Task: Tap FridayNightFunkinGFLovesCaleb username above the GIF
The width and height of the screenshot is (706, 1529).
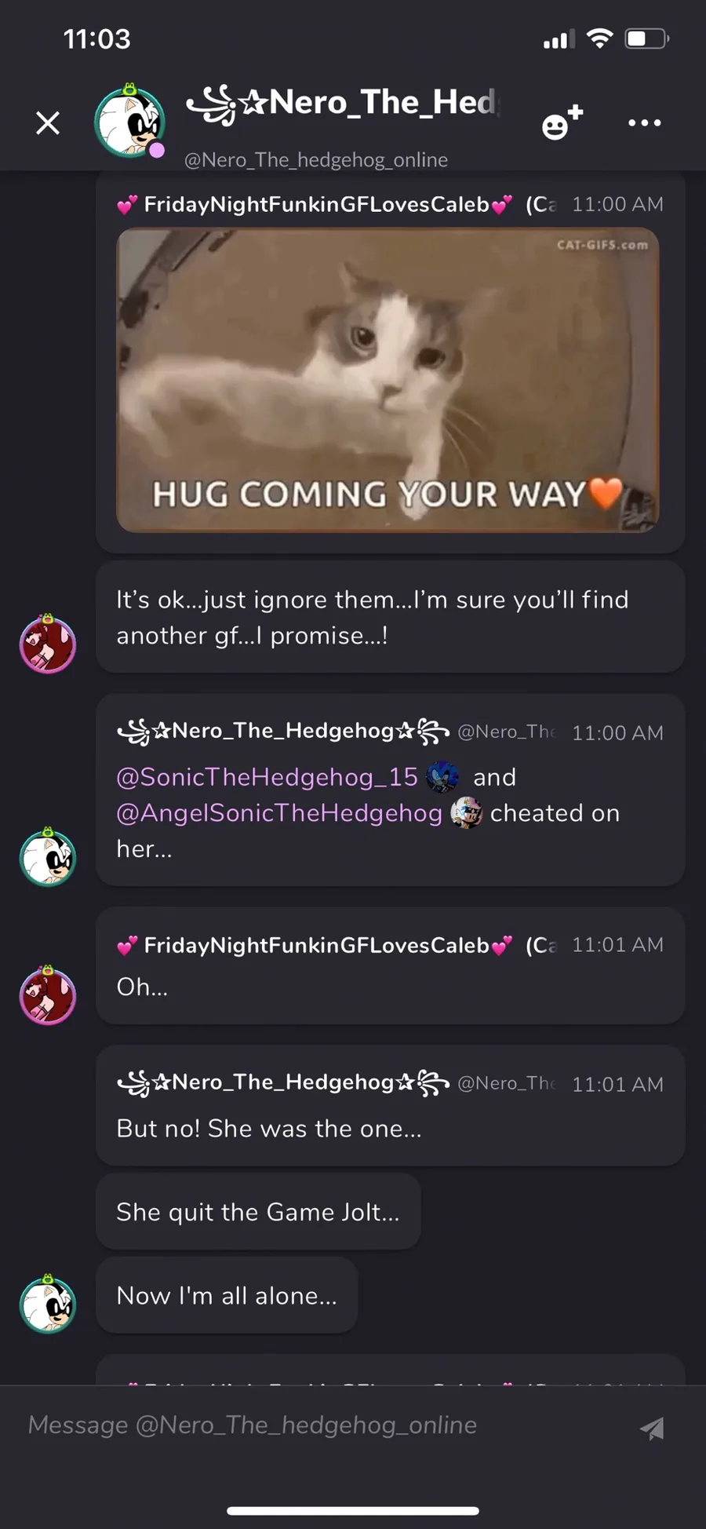Action: pos(315,204)
